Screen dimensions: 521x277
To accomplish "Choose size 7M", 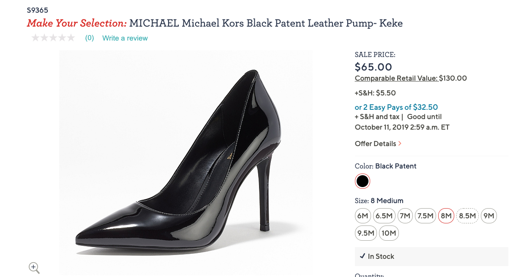I will [x=405, y=216].
